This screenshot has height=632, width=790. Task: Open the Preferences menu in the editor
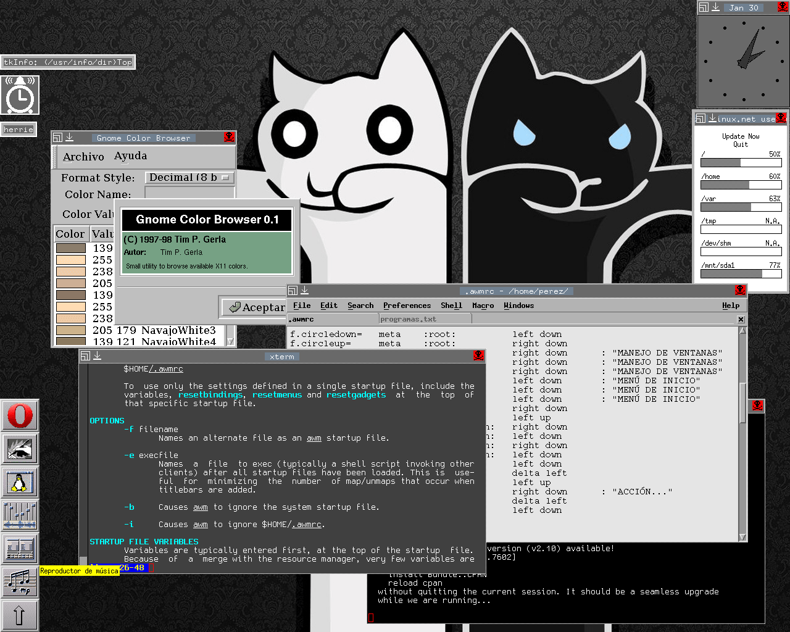click(x=407, y=306)
